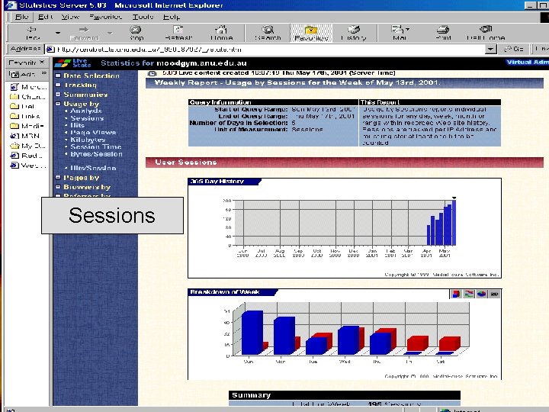Open the Media favorites folder
This screenshot has width=549, height=412.
[x=27, y=126]
